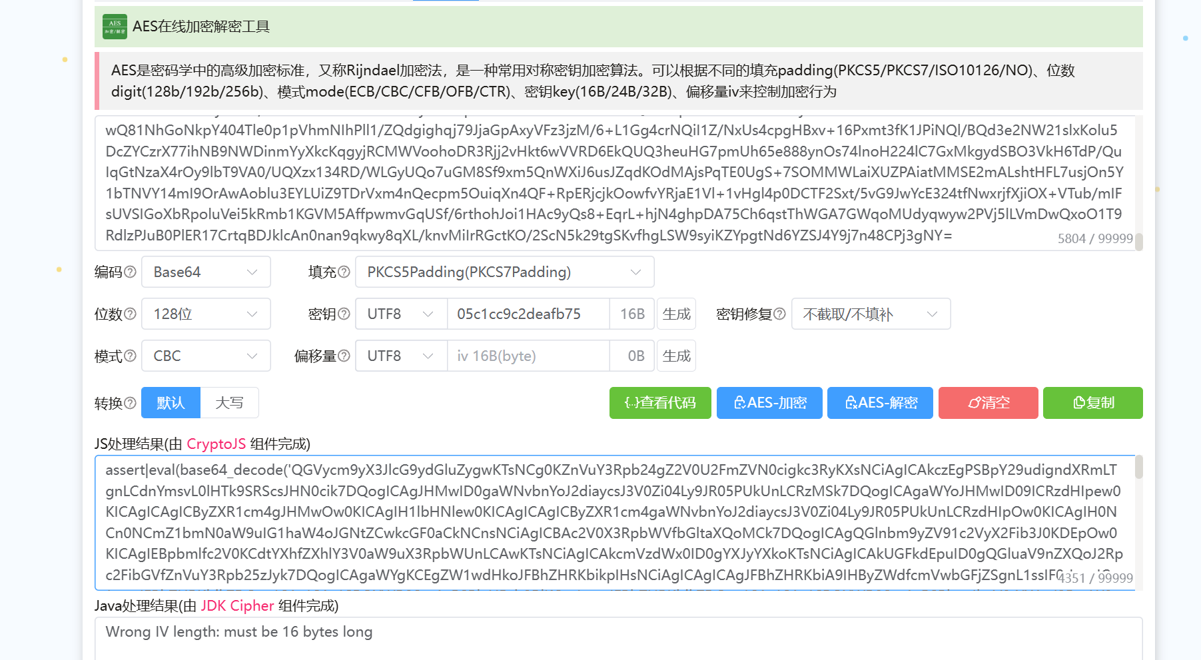Click the help icon next to 偏移量
1201x660 pixels.
click(x=344, y=356)
